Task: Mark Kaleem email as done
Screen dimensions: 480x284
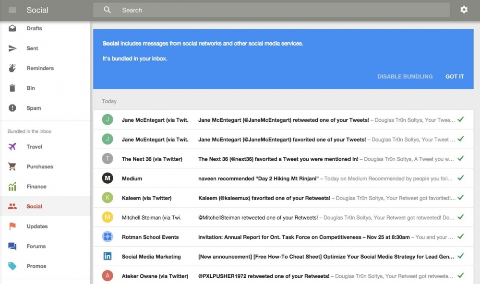Action: (460, 197)
